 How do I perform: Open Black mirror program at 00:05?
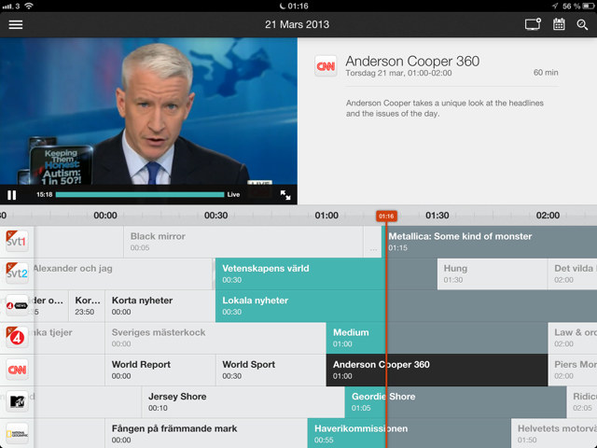[x=243, y=242]
